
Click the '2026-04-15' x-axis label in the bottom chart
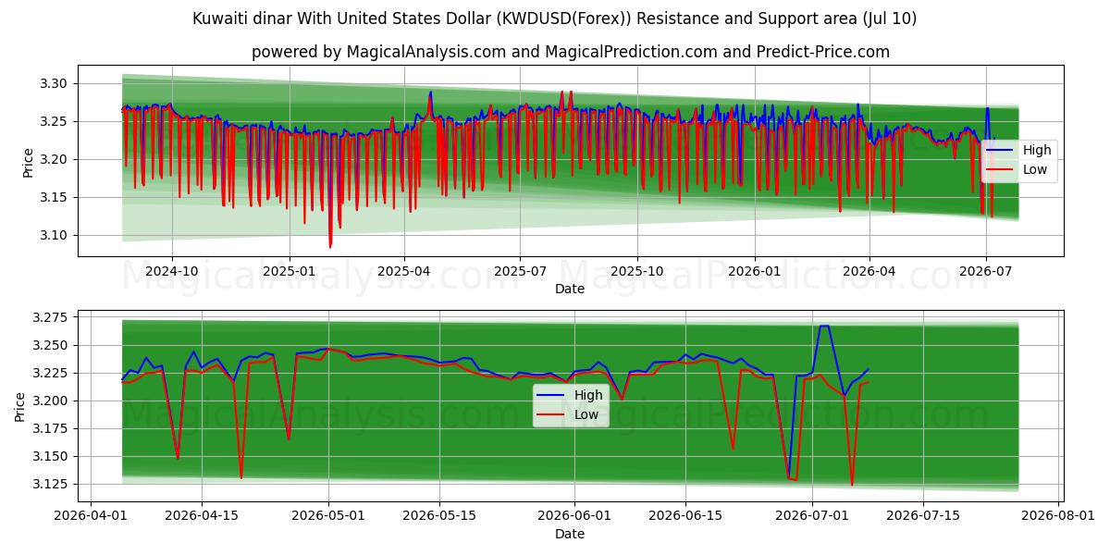[x=202, y=517]
